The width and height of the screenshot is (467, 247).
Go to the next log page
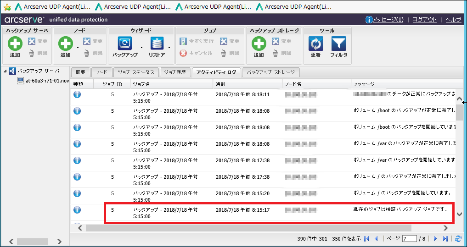point(435,238)
